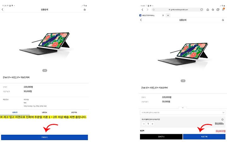
Task: Increase quantity with plus stepper
Action: pos(153,124)
